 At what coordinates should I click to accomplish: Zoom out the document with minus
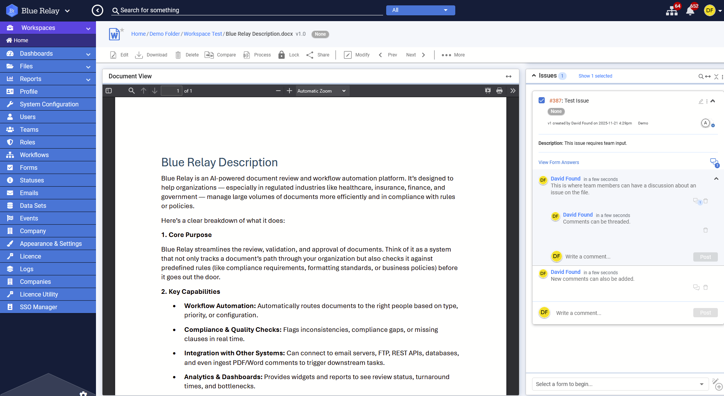pos(278,91)
